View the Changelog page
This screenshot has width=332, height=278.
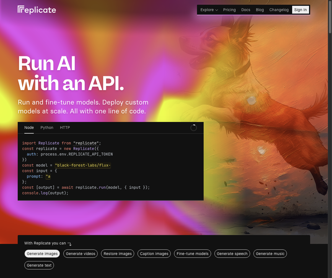(279, 10)
